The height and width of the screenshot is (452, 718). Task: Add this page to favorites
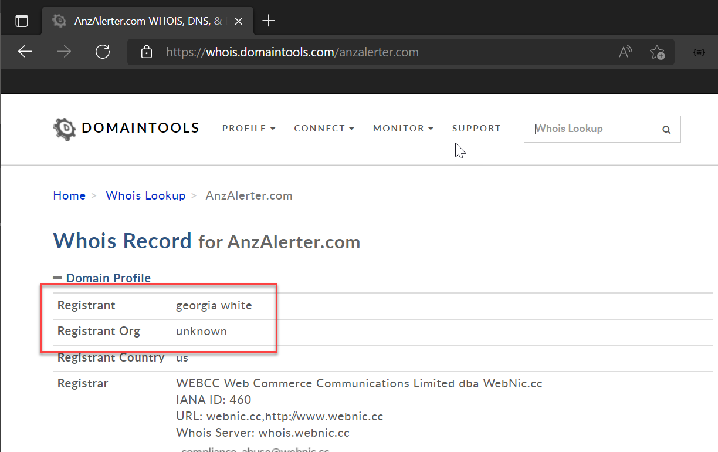(657, 52)
